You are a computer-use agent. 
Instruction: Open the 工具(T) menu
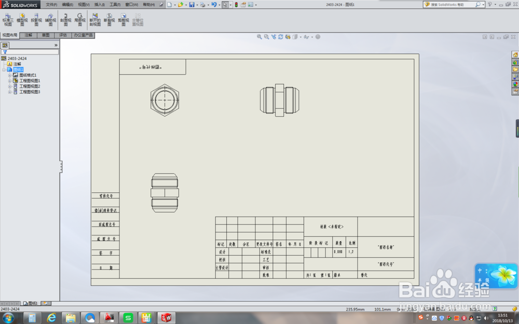point(115,5)
